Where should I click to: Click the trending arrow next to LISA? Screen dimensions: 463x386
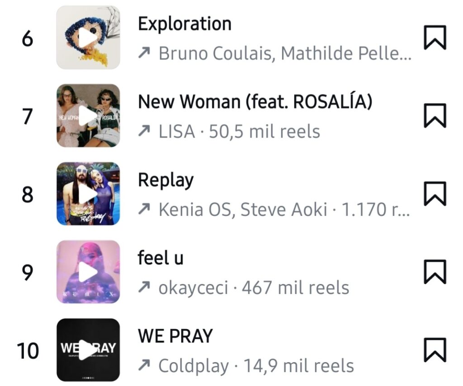coord(144,131)
